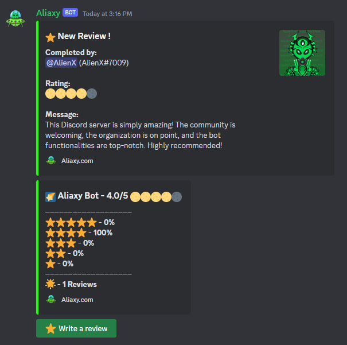Click the grey moon in the 4.0/5 header
The height and width of the screenshot is (345, 347).
point(177,197)
